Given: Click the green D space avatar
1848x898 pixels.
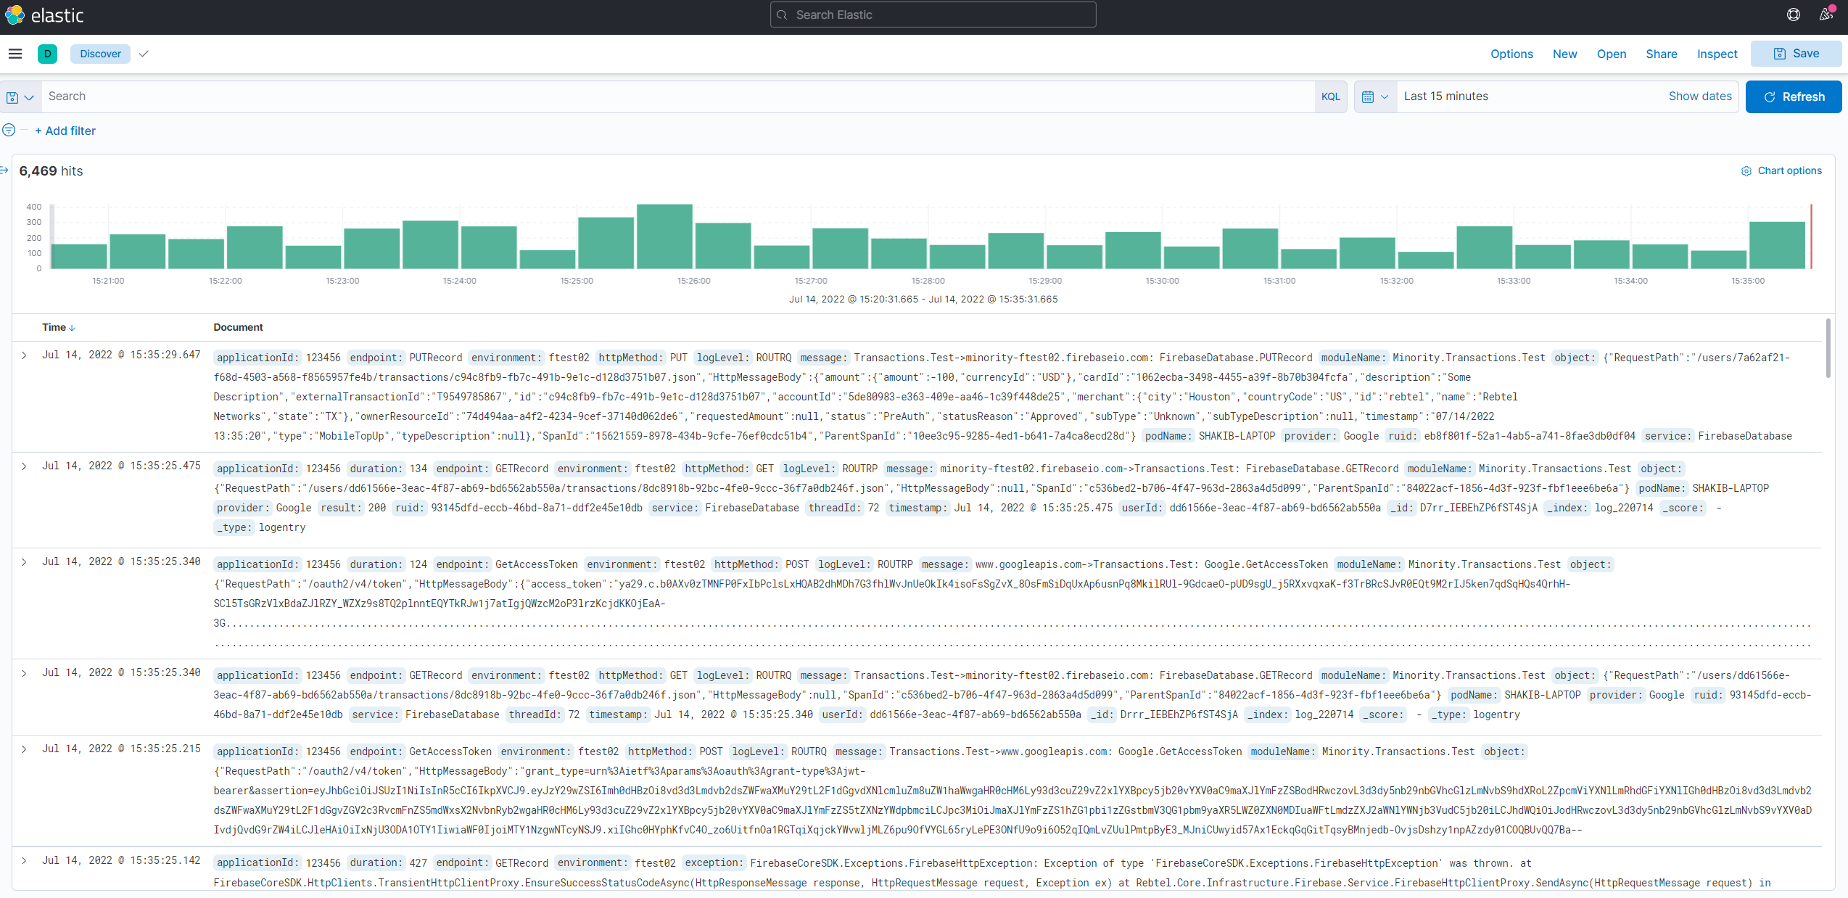Looking at the screenshot, I should (47, 54).
